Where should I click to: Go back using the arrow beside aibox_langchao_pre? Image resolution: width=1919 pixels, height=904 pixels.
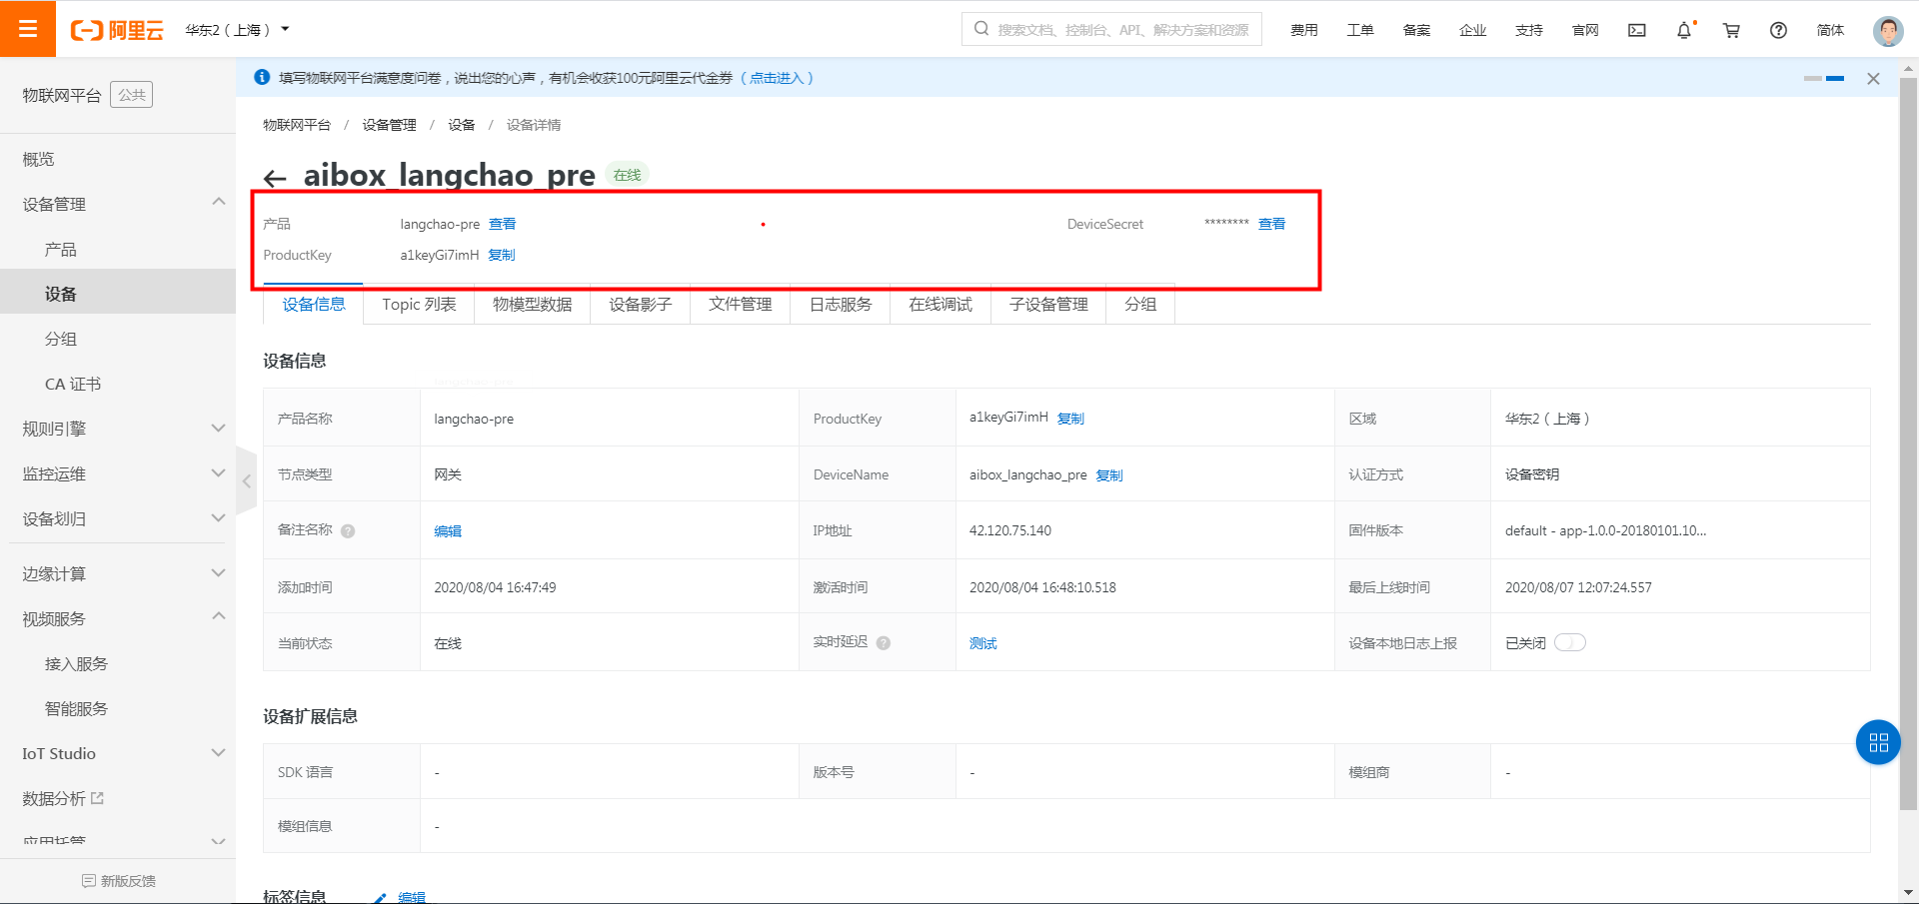tap(275, 179)
